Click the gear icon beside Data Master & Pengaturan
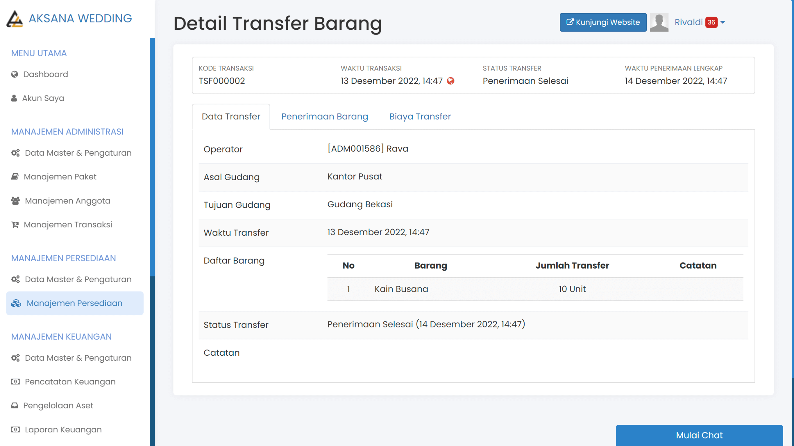Screen dimensions: 794x446 (x=15, y=152)
